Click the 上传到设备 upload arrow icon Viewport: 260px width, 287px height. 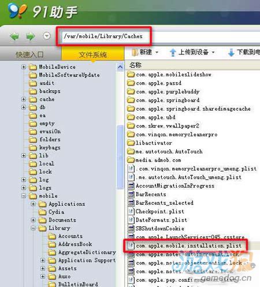173,53
